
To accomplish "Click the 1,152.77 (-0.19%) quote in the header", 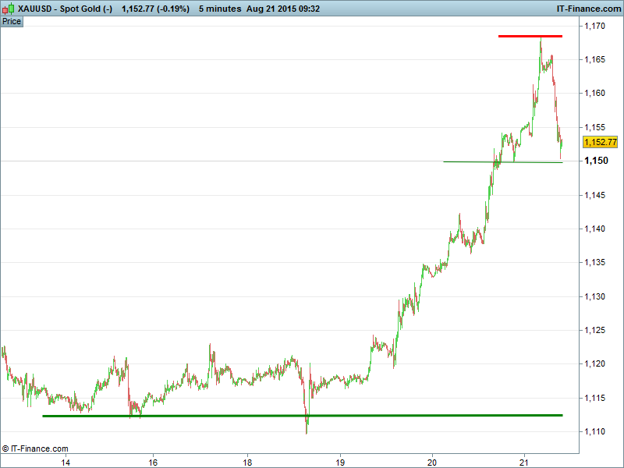I will [156, 9].
